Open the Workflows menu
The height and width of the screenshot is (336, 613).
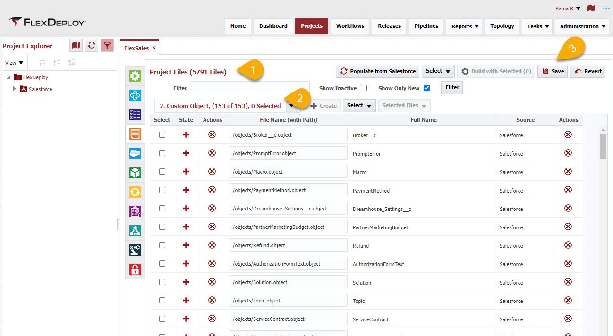(350, 26)
